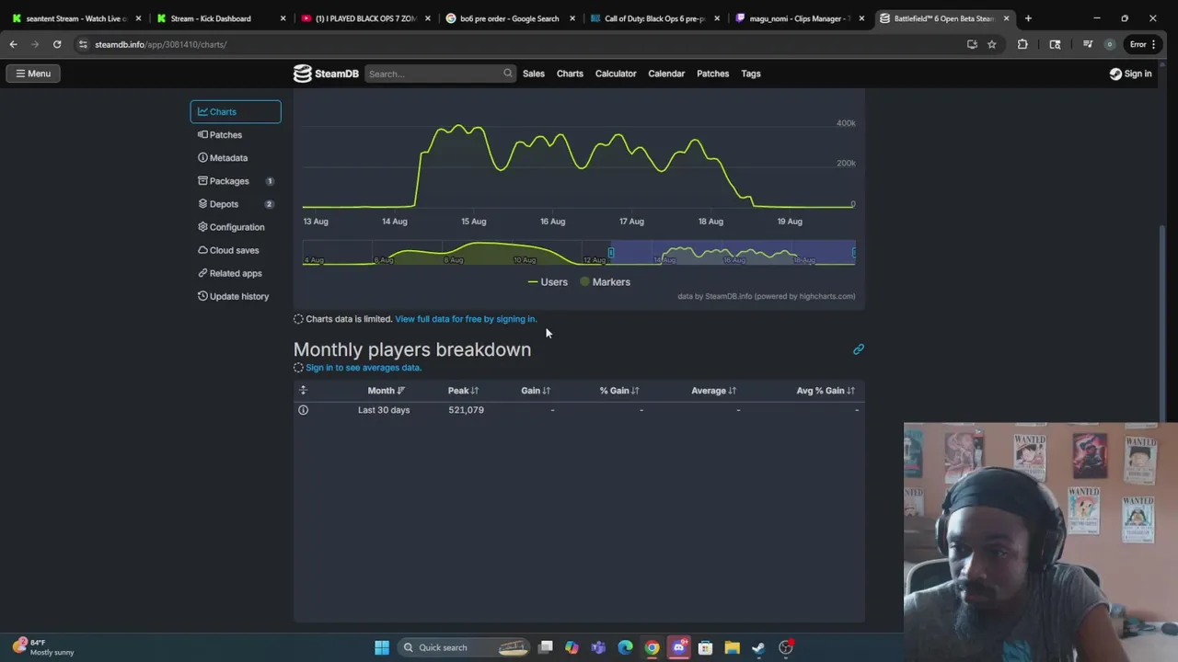
Task: Sort table by Gain column
Action: 536,391
